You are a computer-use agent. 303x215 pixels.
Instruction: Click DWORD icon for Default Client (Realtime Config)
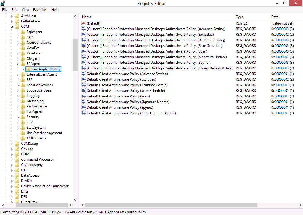coord(84,85)
